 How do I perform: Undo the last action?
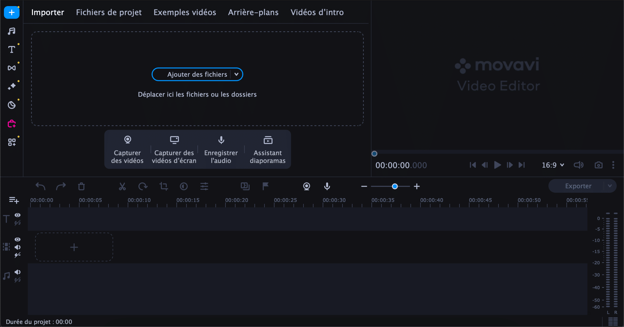point(41,186)
